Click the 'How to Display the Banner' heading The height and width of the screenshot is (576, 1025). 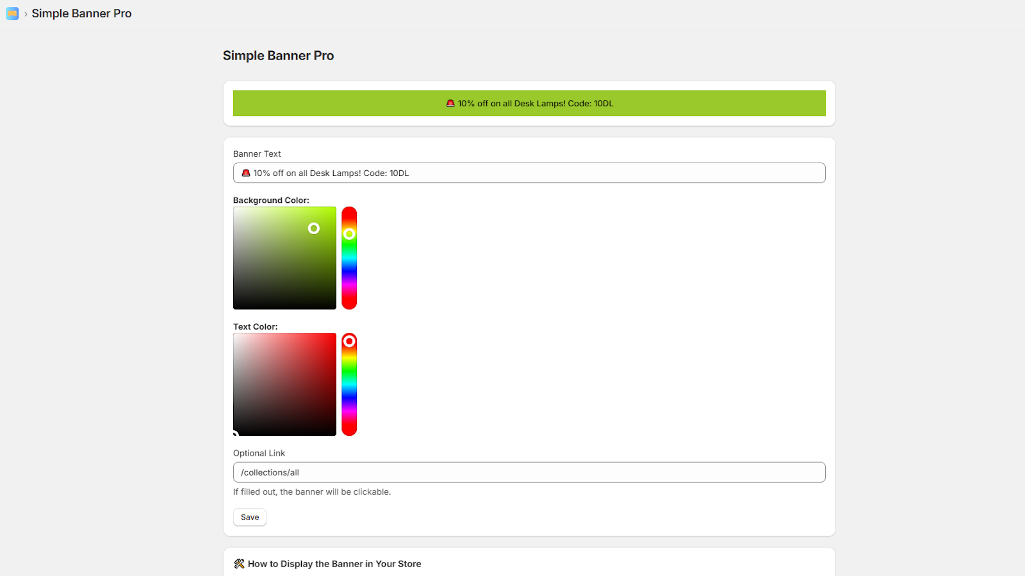pos(334,564)
